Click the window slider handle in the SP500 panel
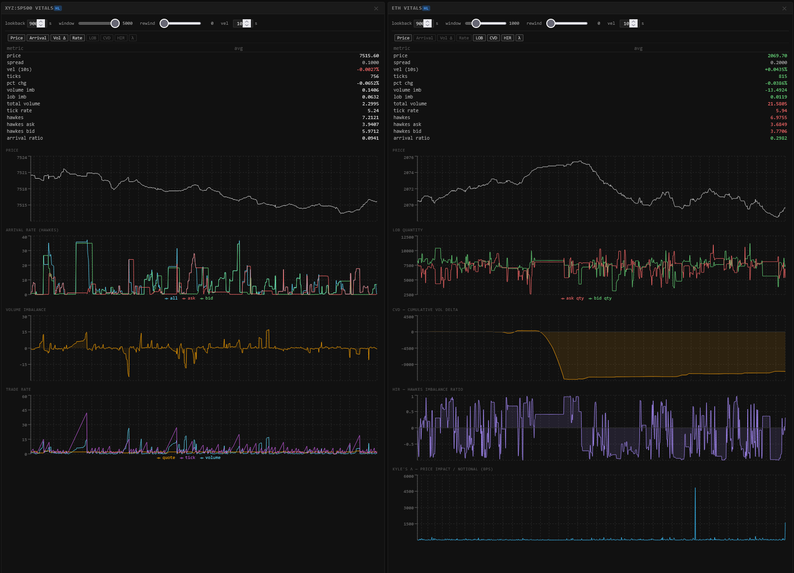This screenshot has width=794, height=573. tap(115, 23)
